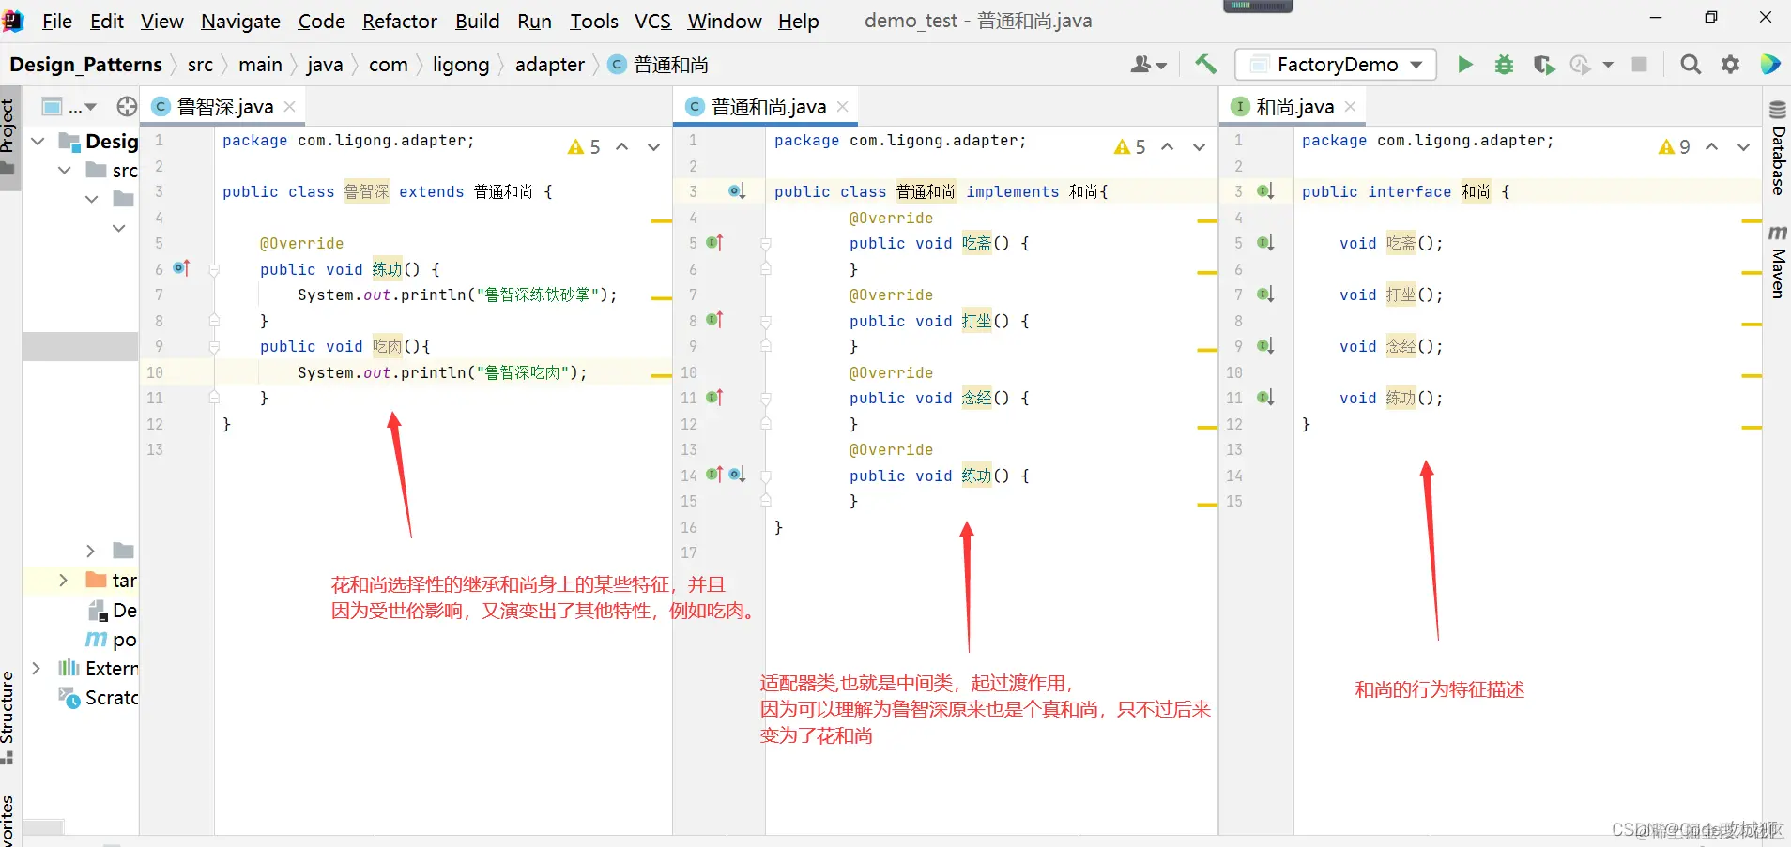
Task: Fold 练功 method in 鲁智深.java gutter
Action: click(x=214, y=269)
